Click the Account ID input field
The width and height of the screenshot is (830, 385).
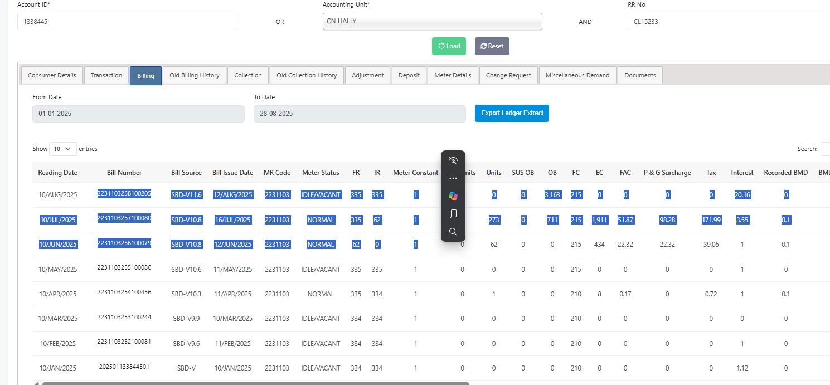click(127, 22)
